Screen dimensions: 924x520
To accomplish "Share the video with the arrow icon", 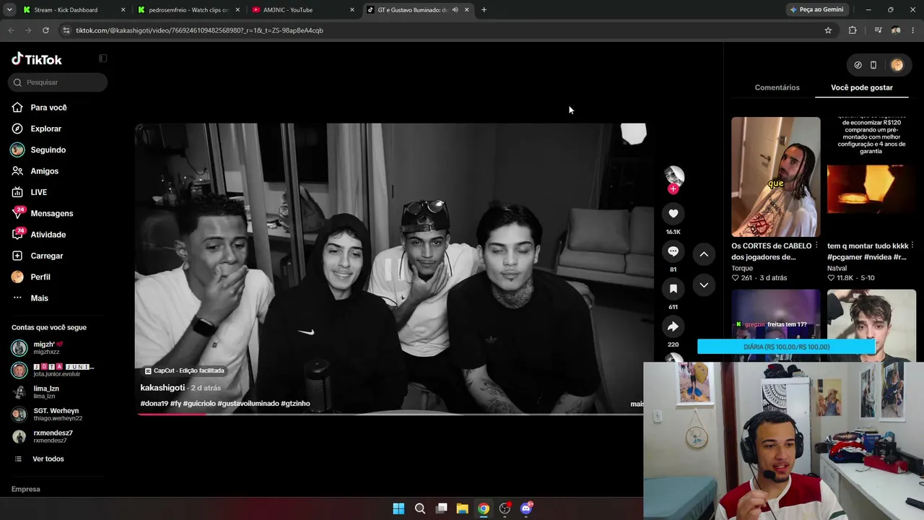I will (673, 326).
